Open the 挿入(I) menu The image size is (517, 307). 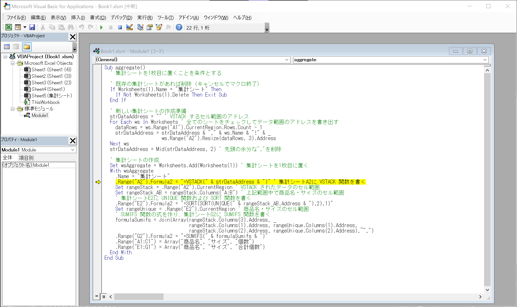click(78, 18)
